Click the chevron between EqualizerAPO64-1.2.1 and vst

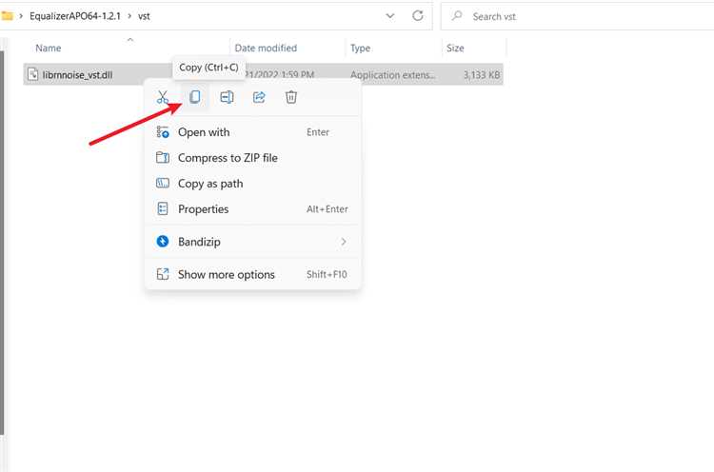129,16
